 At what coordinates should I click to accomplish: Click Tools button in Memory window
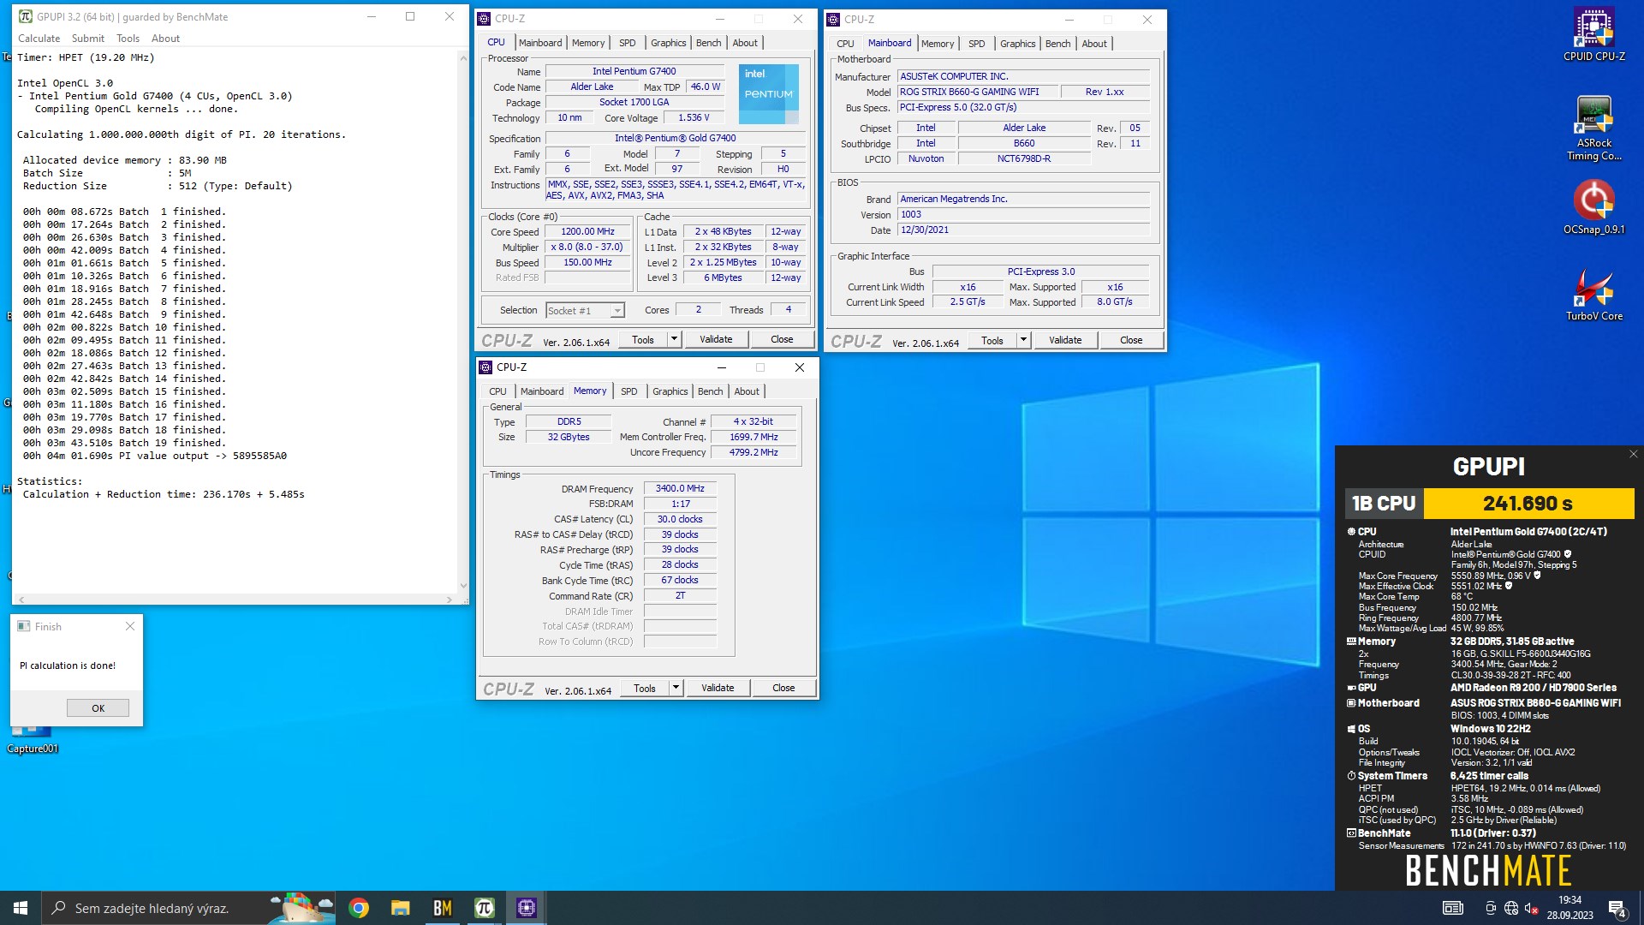[645, 688]
